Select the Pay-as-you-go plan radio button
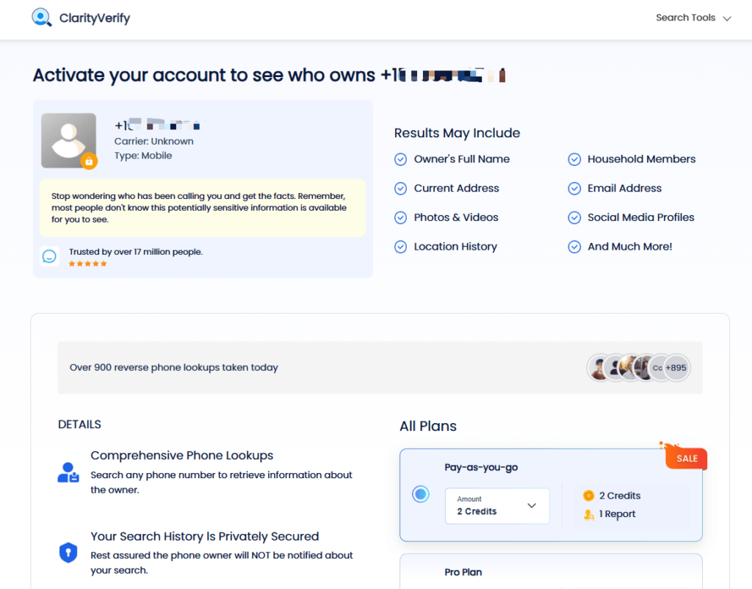The height and width of the screenshot is (589, 752). [421, 494]
